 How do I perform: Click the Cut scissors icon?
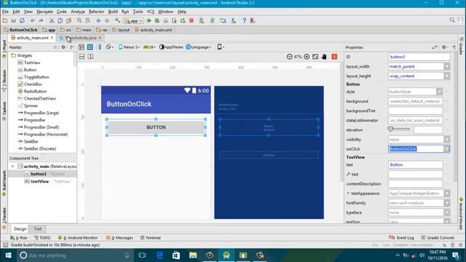pos(52,20)
